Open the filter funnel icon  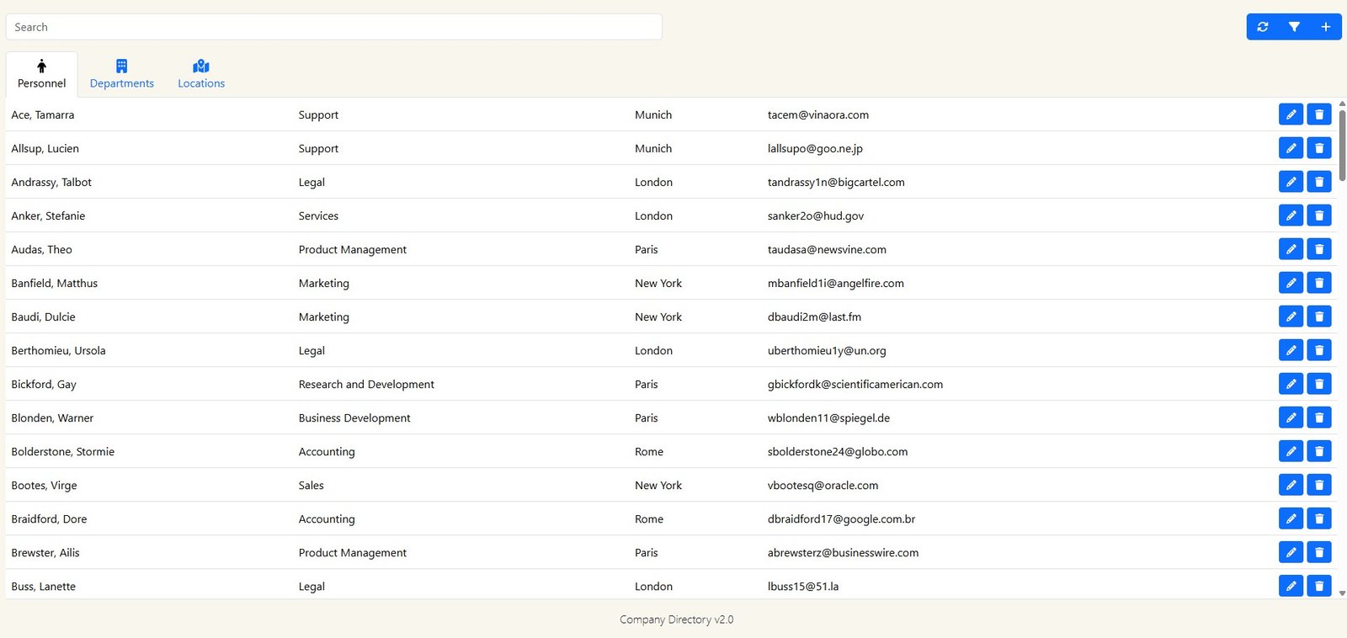coord(1294,27)
